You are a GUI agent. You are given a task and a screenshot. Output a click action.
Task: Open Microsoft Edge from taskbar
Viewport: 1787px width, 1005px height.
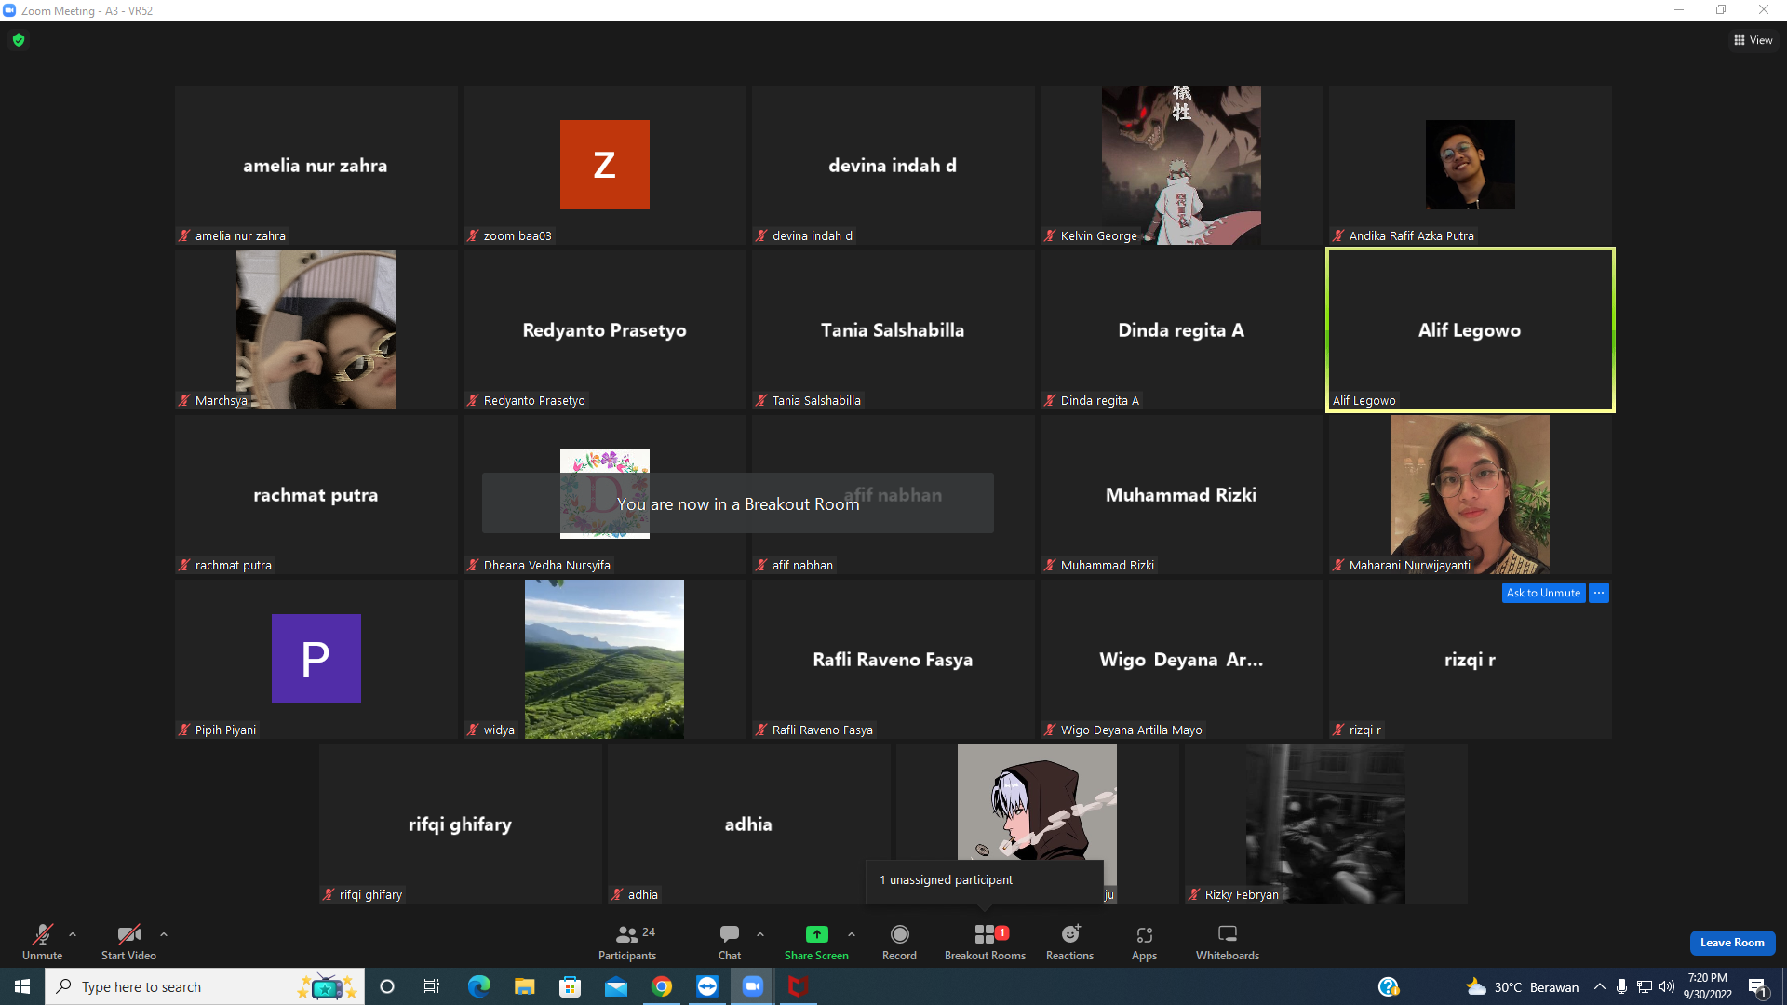(x=478, y=986)
